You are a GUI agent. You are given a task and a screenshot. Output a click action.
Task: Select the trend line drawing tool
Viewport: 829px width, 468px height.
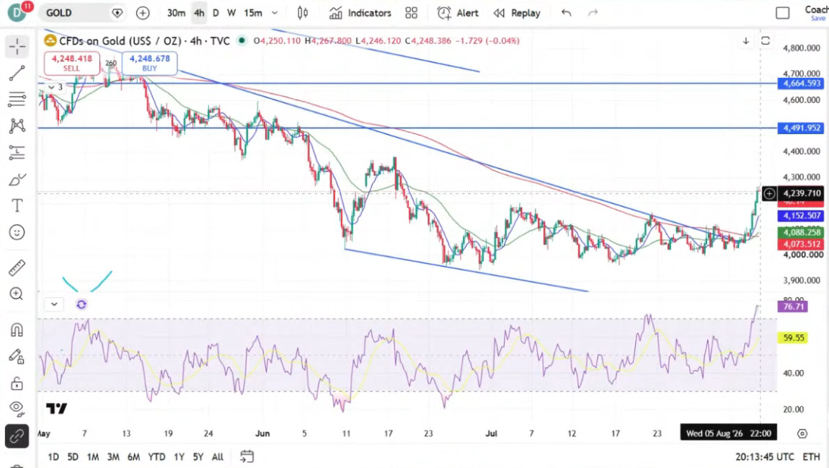(17, 73)
